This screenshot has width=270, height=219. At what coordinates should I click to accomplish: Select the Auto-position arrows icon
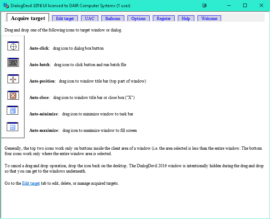tap(13, 79)
